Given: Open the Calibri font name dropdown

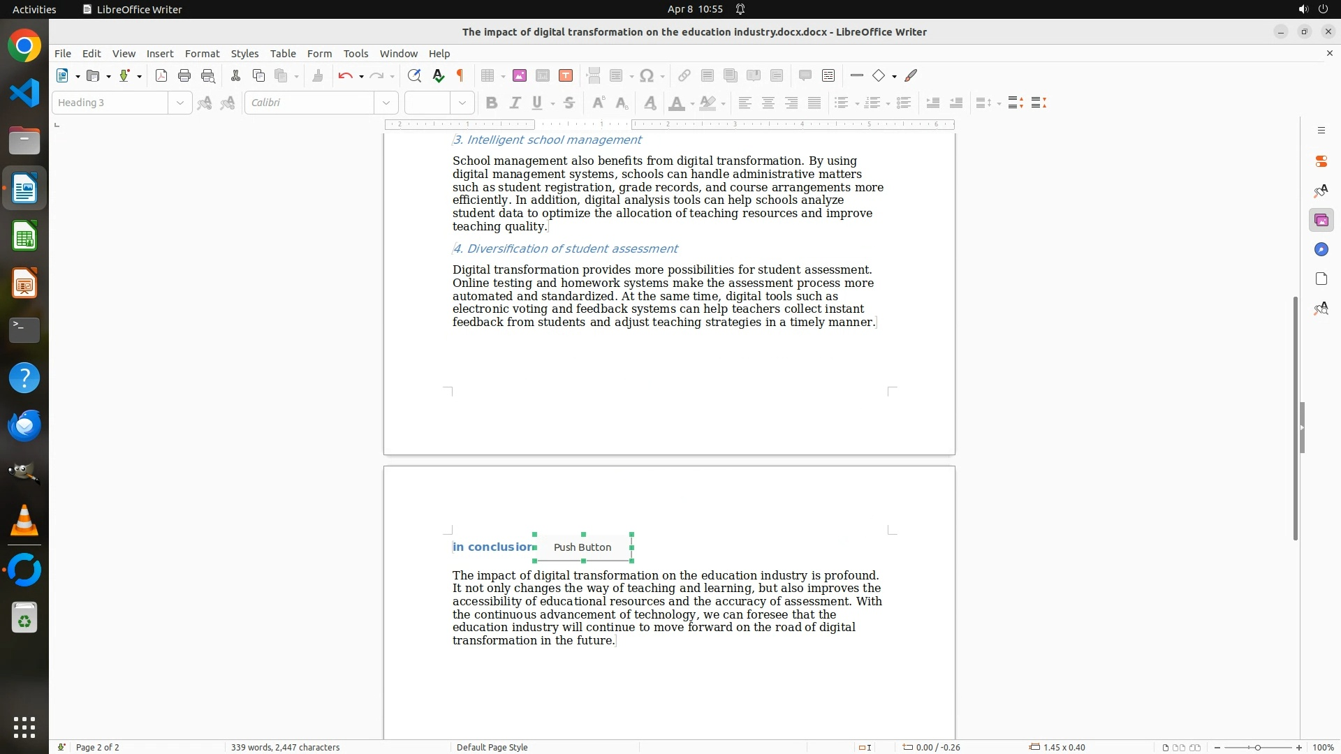Looking at the screenshot, I should [386, 103].
